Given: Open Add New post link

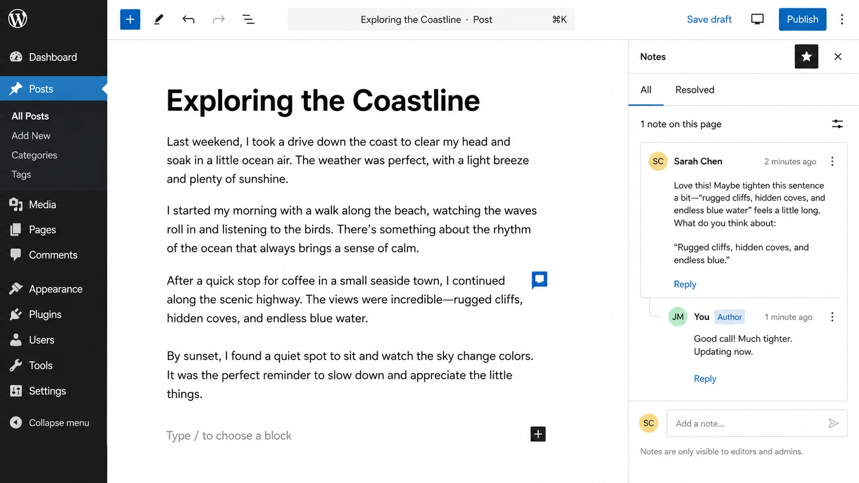Looking at the screenshot, I should click(31, 136).
